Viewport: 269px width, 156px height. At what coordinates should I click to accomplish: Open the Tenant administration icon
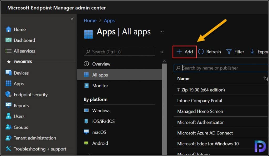pyautogui.click(x=8, y=138)
